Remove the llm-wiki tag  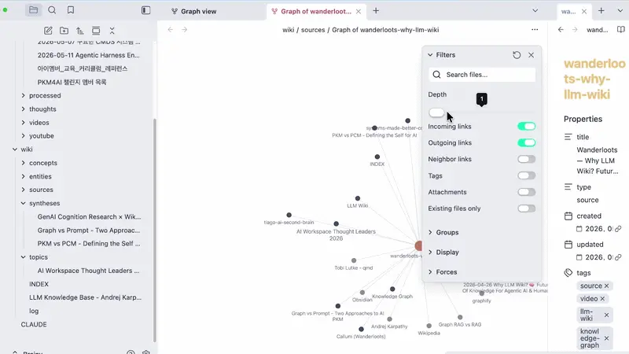606,315
